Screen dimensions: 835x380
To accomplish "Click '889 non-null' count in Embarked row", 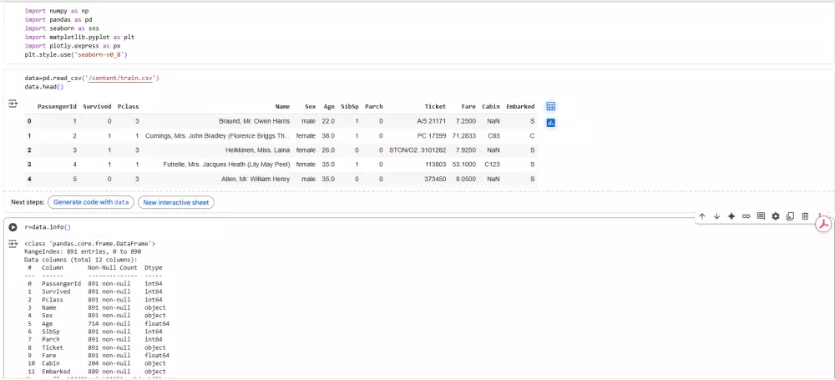I will click(x=109, y=372).
